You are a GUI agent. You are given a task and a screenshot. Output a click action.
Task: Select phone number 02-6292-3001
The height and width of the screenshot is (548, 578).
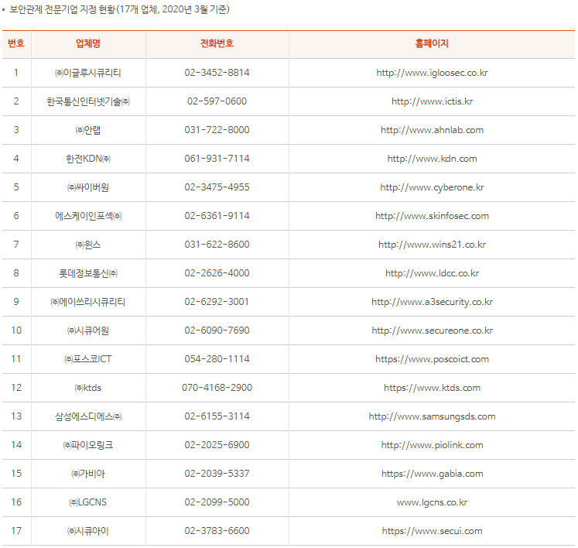(217, 302)
